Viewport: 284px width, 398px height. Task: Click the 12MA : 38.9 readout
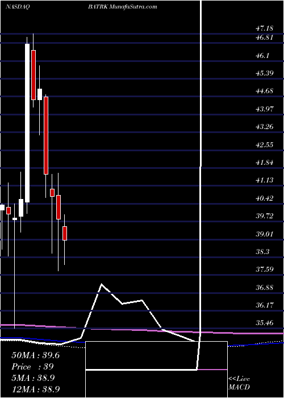pos(36,389)
